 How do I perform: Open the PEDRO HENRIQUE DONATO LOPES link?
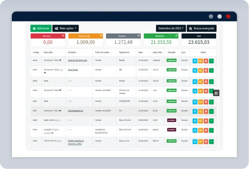point(76,143)
